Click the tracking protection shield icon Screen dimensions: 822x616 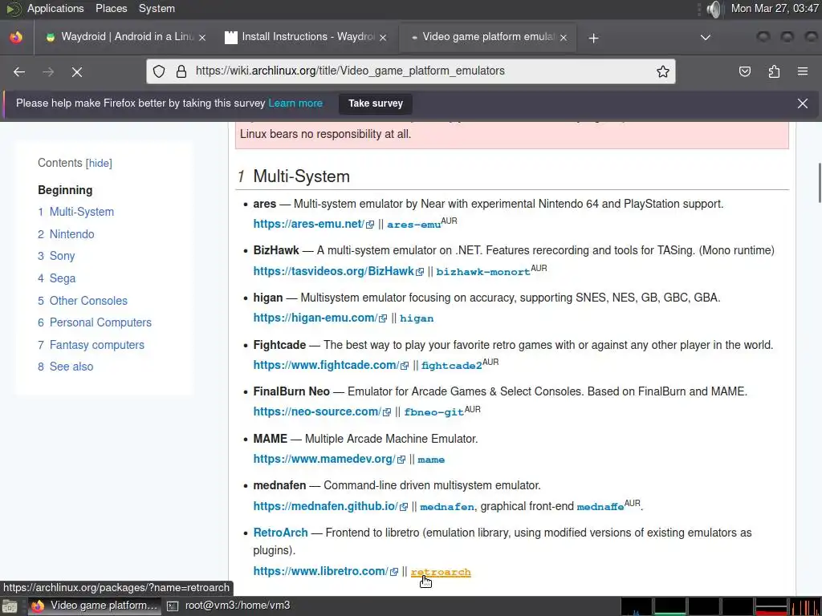(159, 71)
